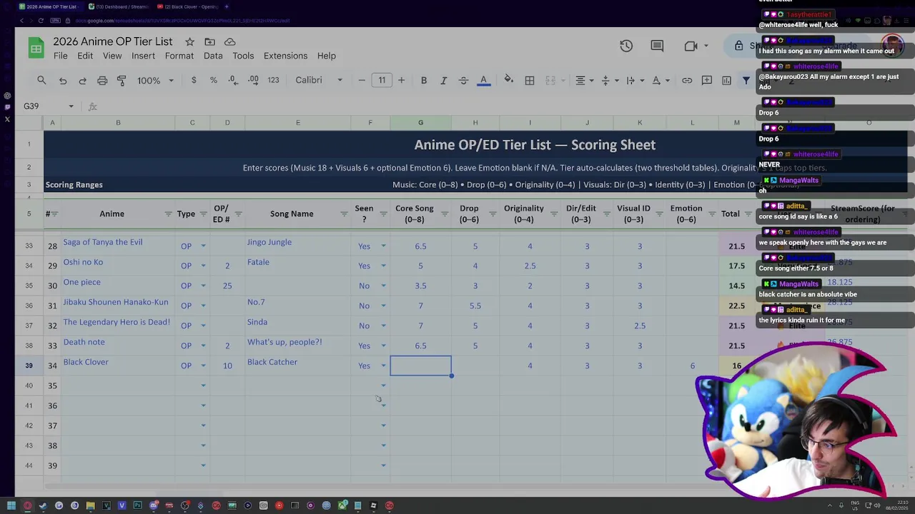
Task: Open the more number formats menu
Action: point(273,81)
